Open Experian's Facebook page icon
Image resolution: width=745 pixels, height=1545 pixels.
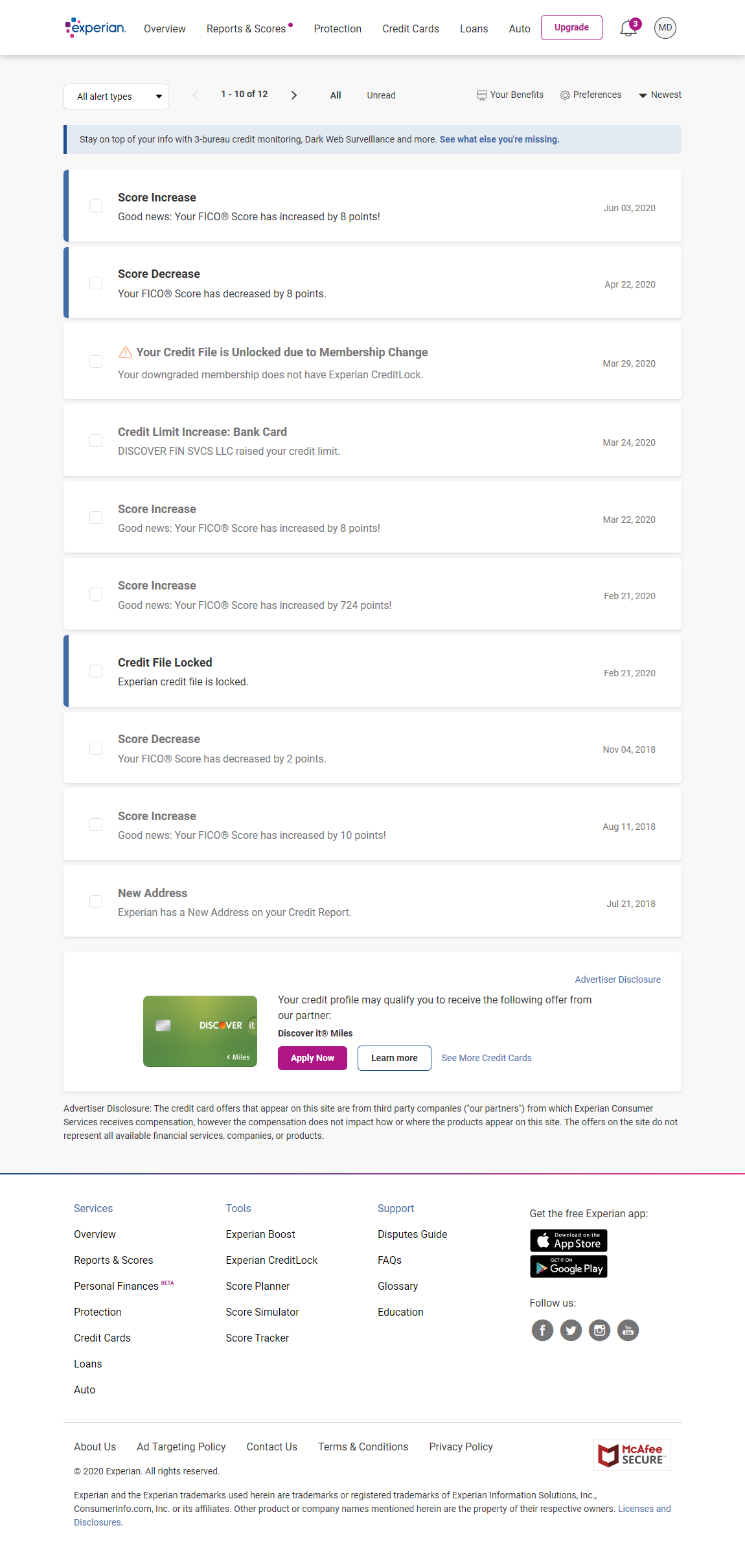tap(542, 1330)
